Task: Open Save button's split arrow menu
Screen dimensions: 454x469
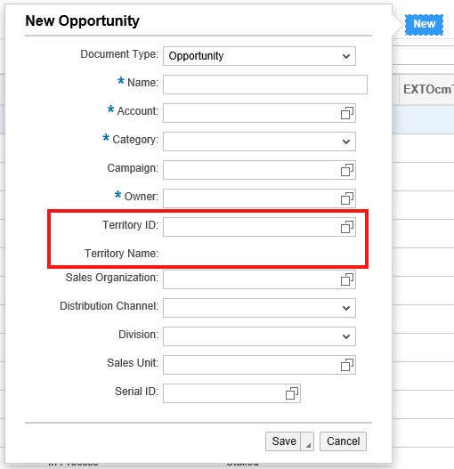Action: pos(308,441)
